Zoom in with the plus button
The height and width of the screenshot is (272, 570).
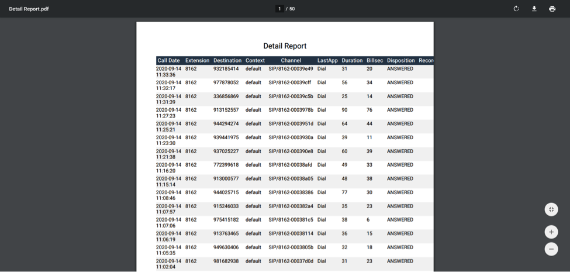point(551,232)
